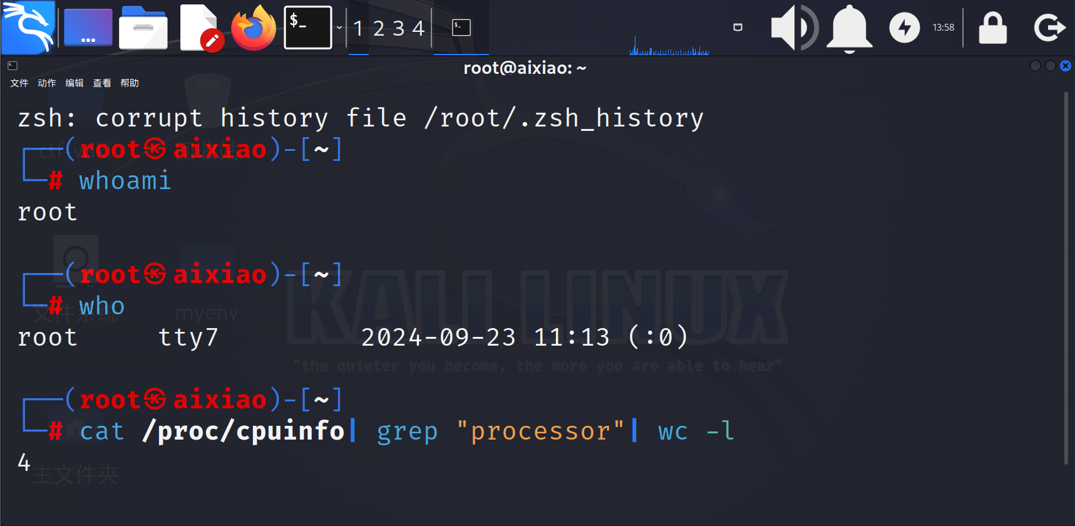Viewport: 1075px width, 526px height.
Task: Open a terminal emulator from the panel
Action: tap(308, 28)
